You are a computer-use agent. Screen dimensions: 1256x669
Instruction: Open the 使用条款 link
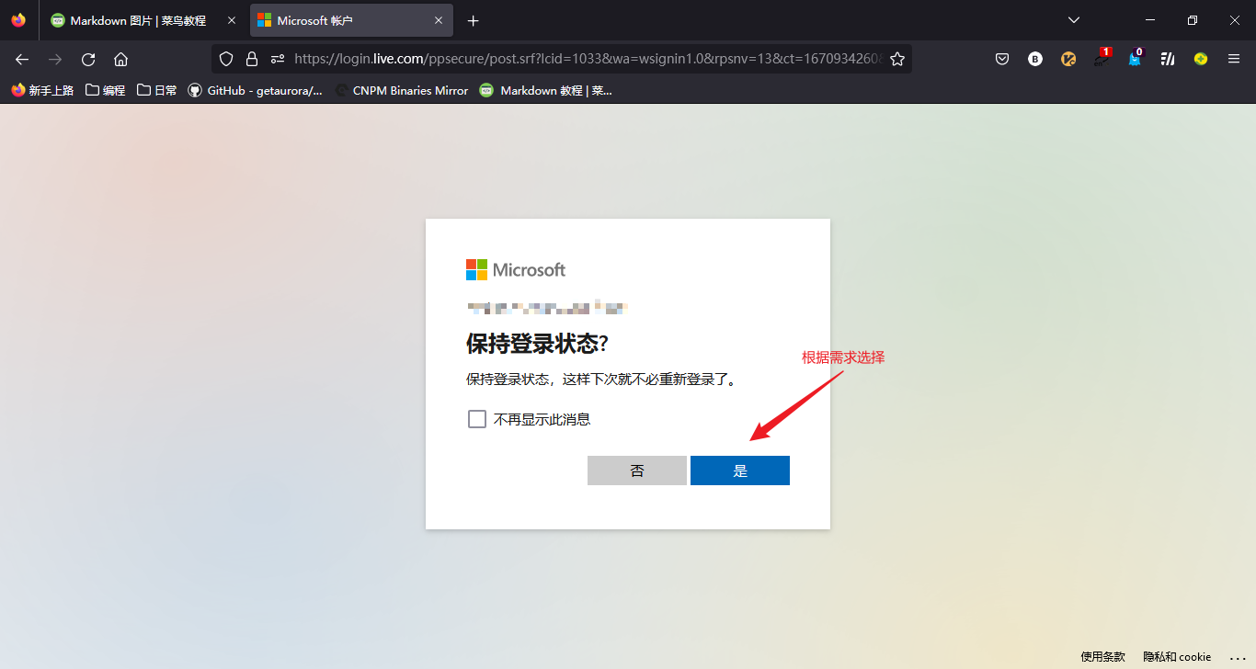pyautogui.click(x=1102, y=657)
